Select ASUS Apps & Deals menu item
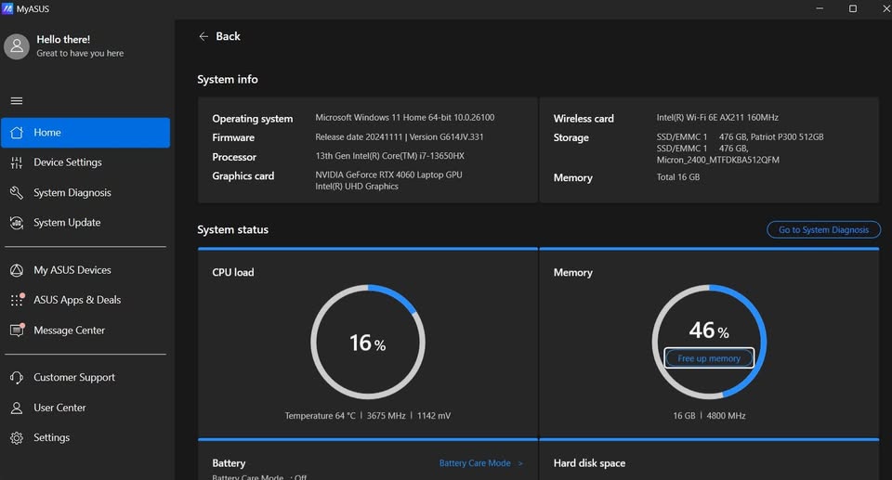The height and width of the screenshot is (480, 892). 85,300
